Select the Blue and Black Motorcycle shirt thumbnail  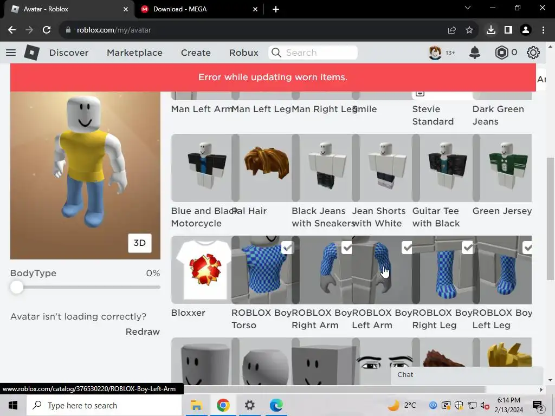(x=202, y=168)
